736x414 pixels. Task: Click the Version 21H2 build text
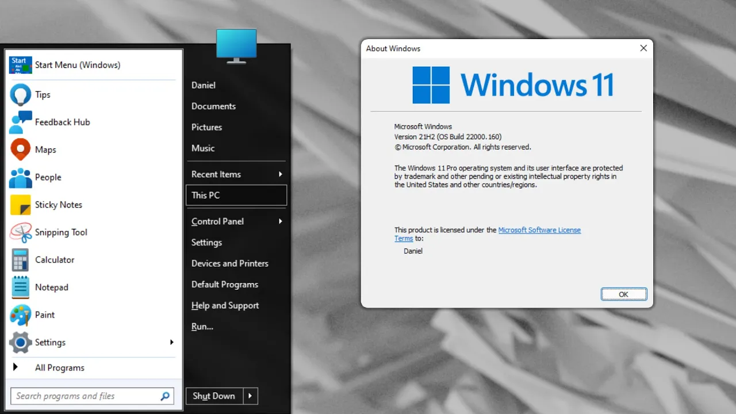point(448,137)
